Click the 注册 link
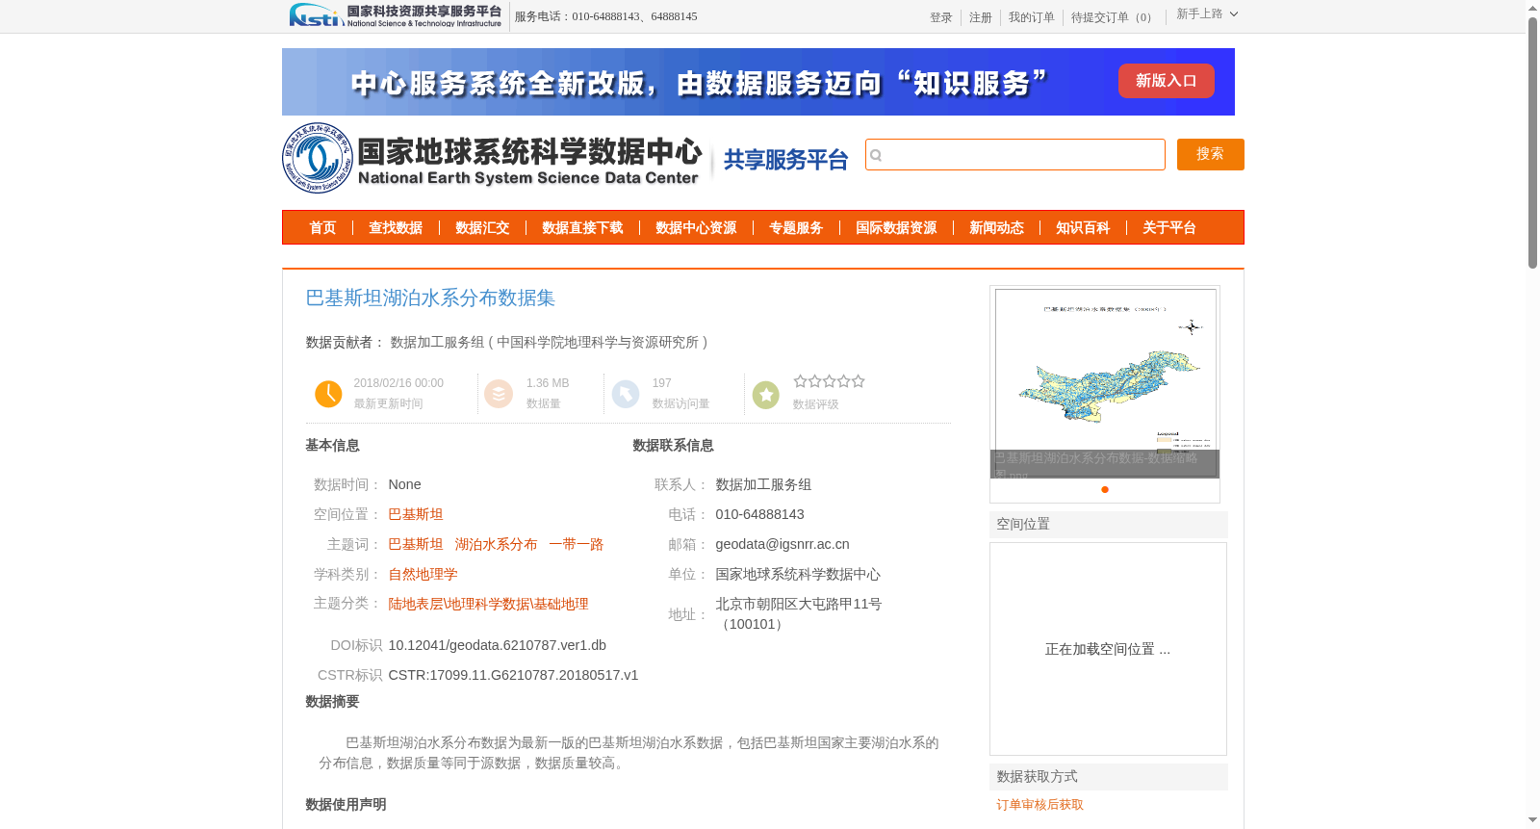Viewport: 1540px width, 829px height. (x=980, y=17)
